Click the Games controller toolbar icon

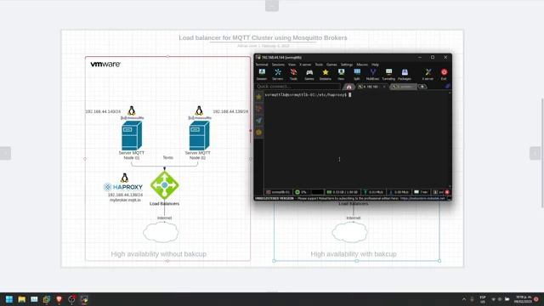[x=309, y=74]
